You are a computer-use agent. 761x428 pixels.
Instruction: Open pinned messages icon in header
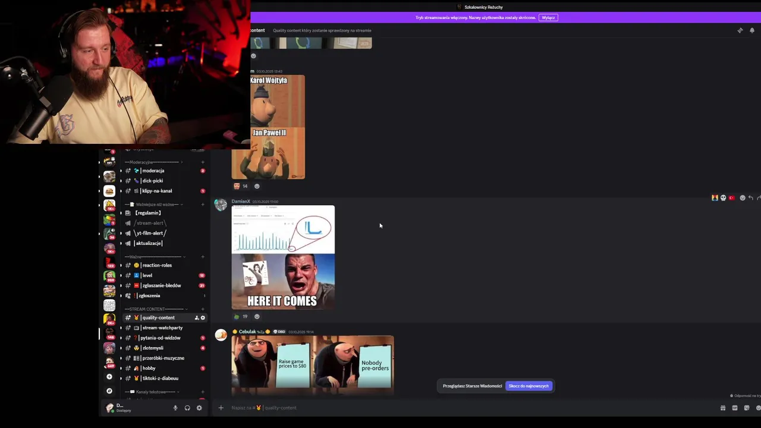point(740,30)
